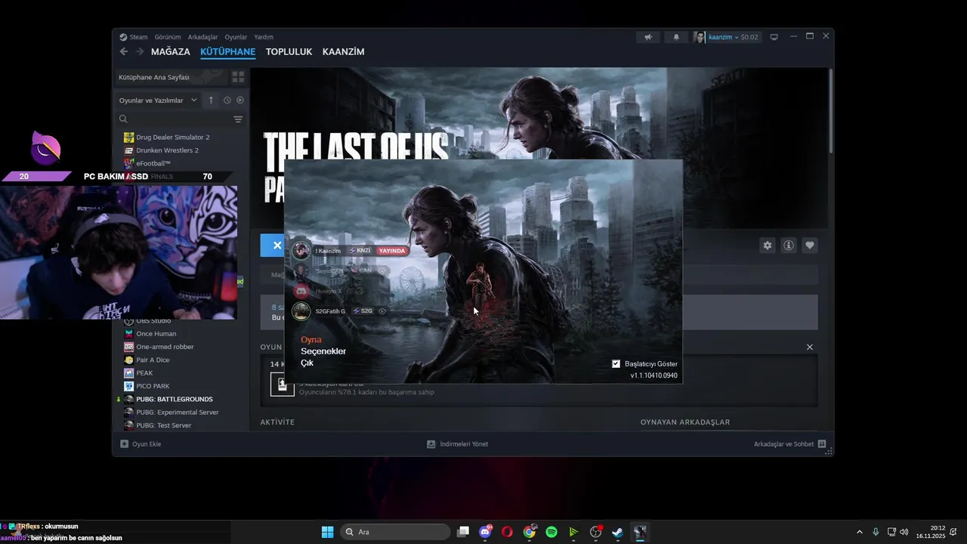Select Pair A Dice in library list
Viewport: 967px width, 544px height.
(153, 360)
